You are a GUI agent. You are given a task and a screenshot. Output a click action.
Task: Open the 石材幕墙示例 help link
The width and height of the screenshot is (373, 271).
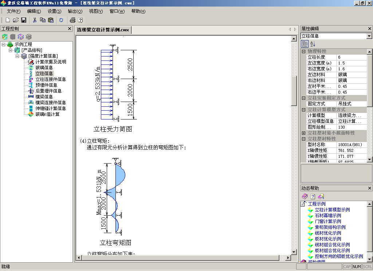(x=328, y=216)
